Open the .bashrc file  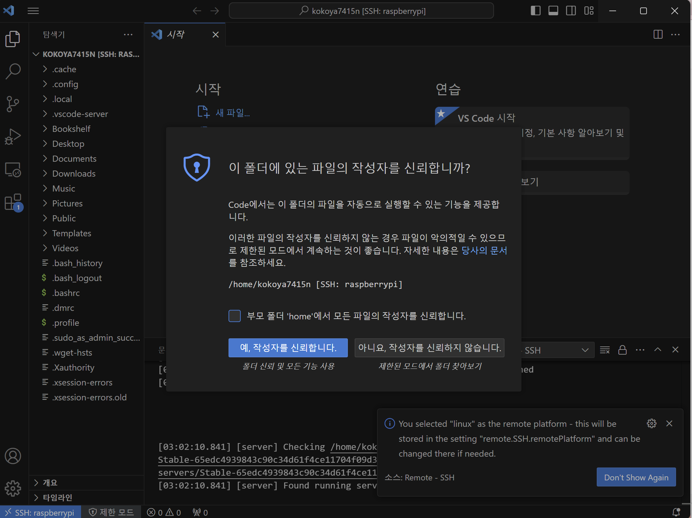(x=87, y=293)
